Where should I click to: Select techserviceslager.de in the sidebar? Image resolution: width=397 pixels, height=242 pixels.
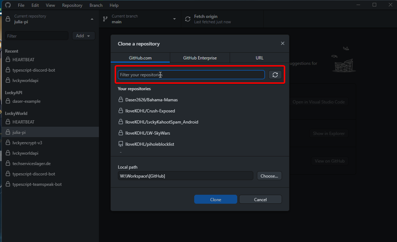pos(32,164)
